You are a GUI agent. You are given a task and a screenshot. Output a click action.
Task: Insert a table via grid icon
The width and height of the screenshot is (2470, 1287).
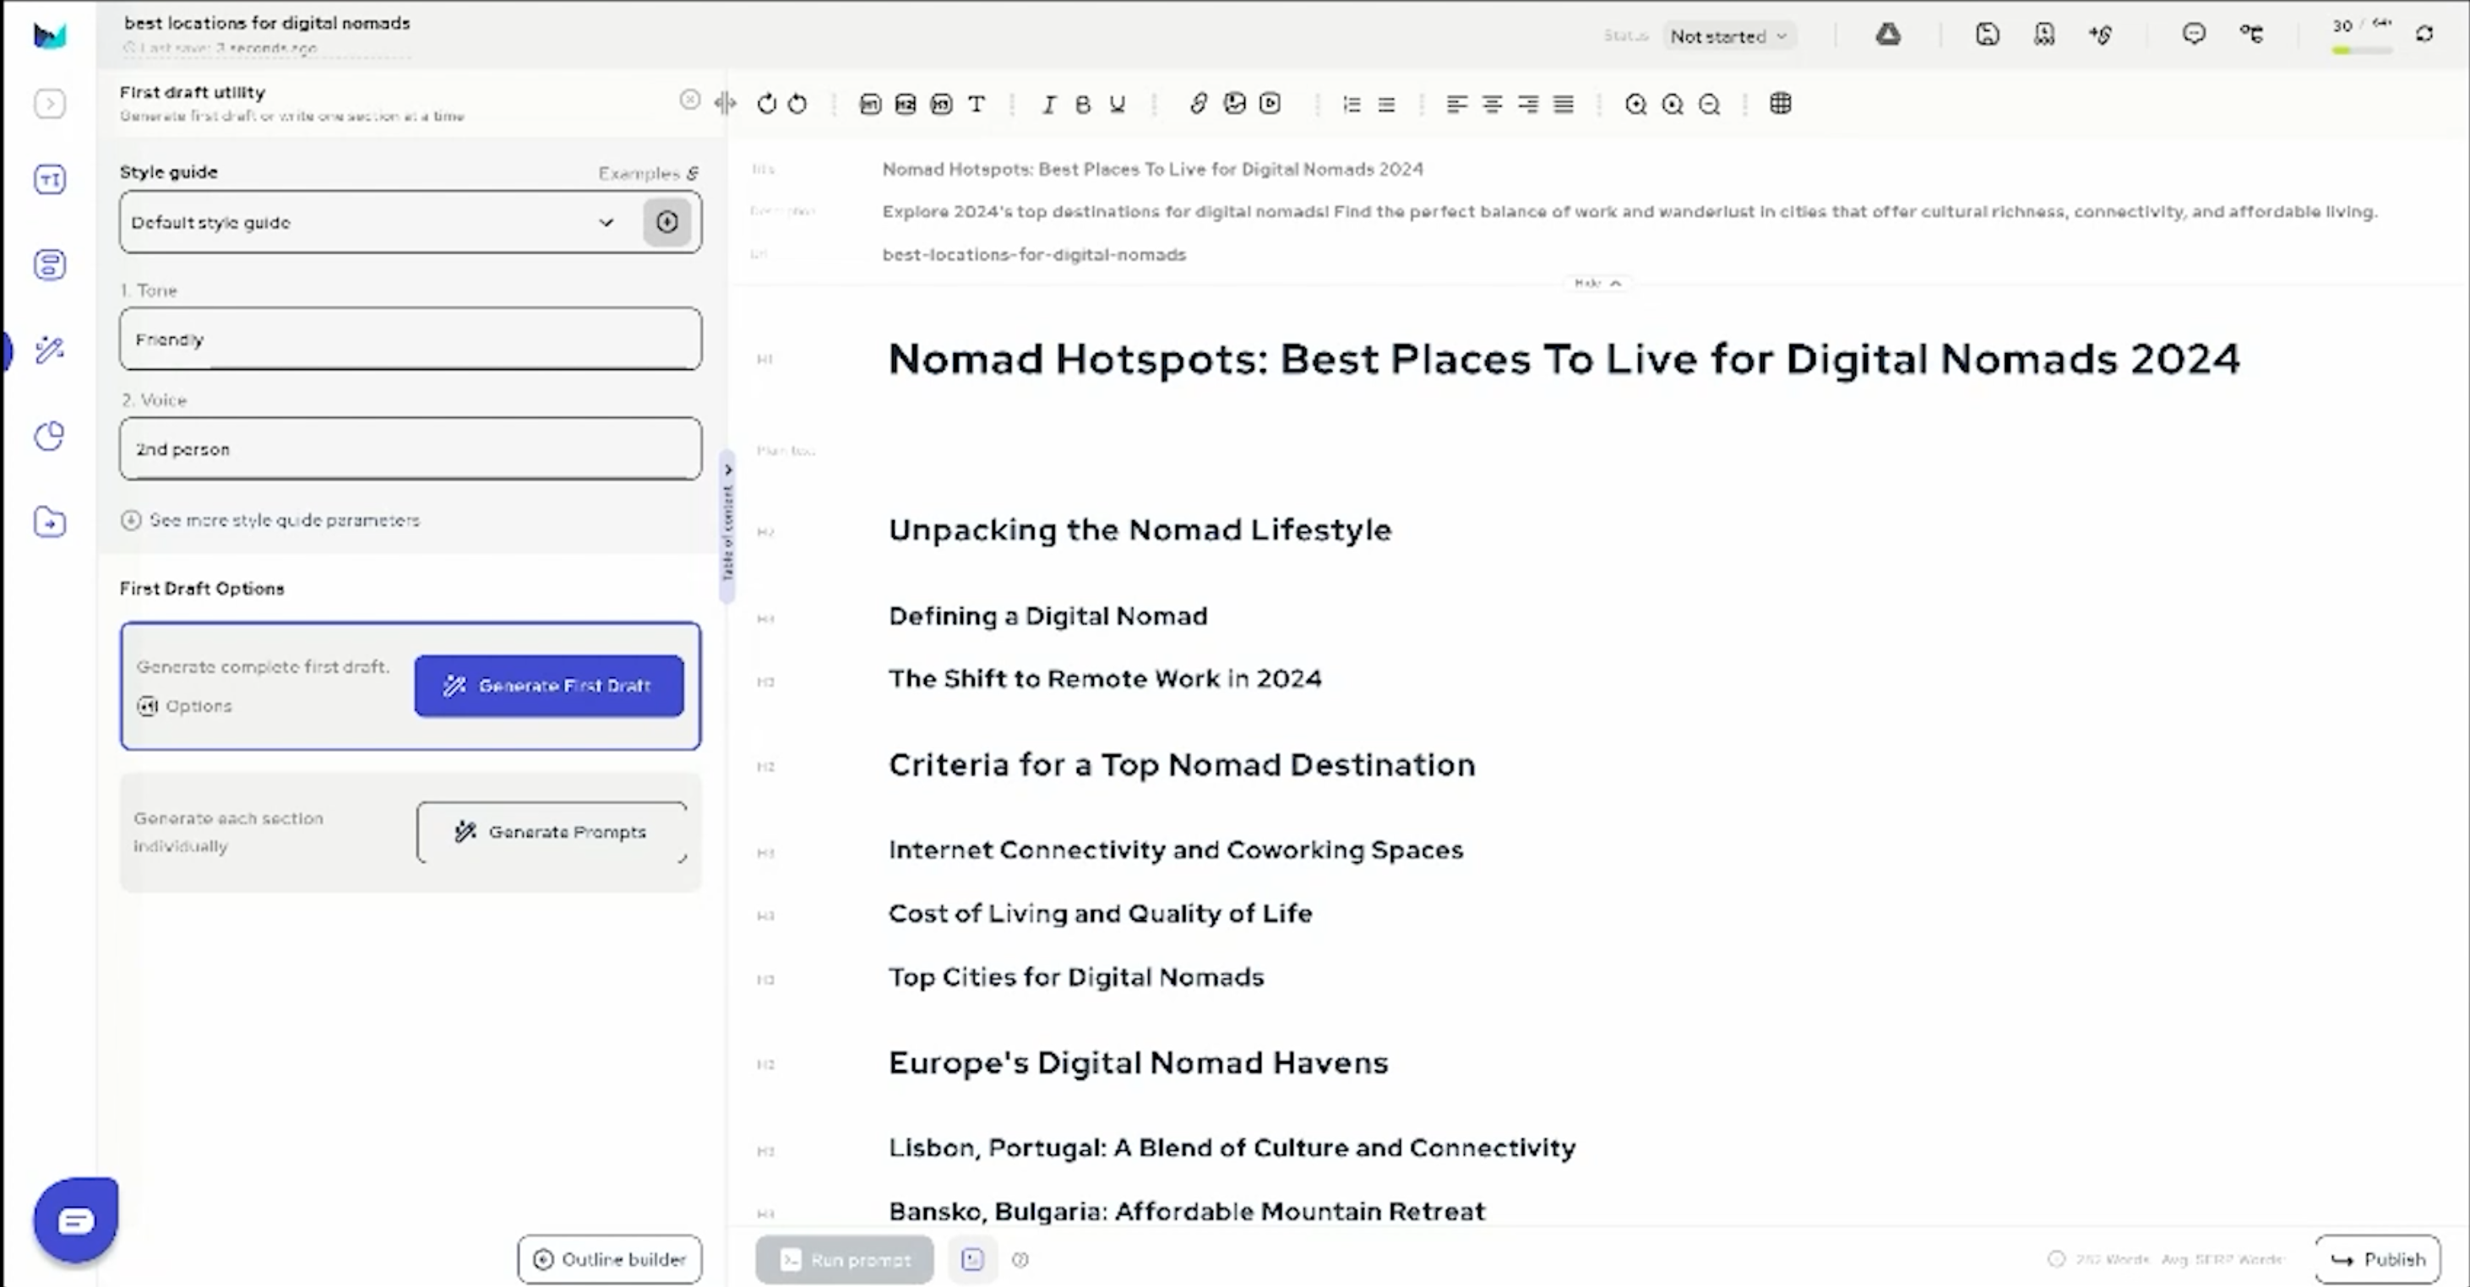point(1781,104)
